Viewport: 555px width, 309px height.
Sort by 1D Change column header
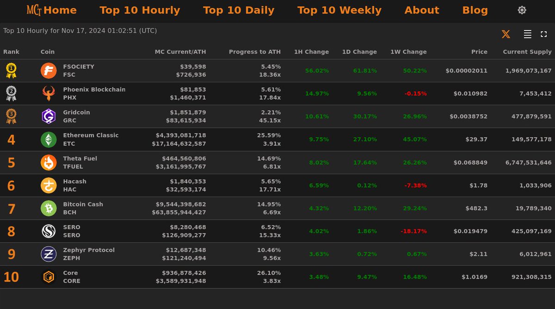[x=359, y=52]
